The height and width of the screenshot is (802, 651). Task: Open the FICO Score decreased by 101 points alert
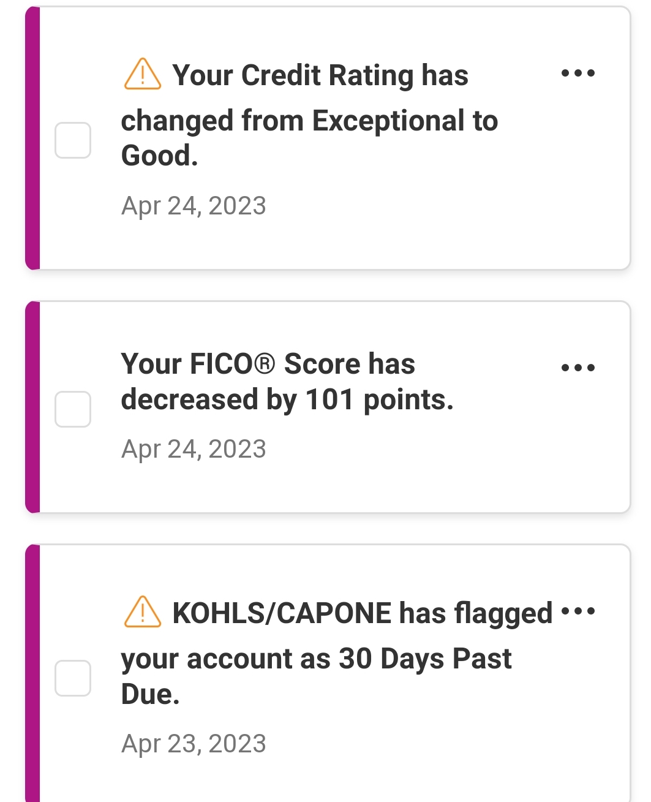tap(287, 382)
